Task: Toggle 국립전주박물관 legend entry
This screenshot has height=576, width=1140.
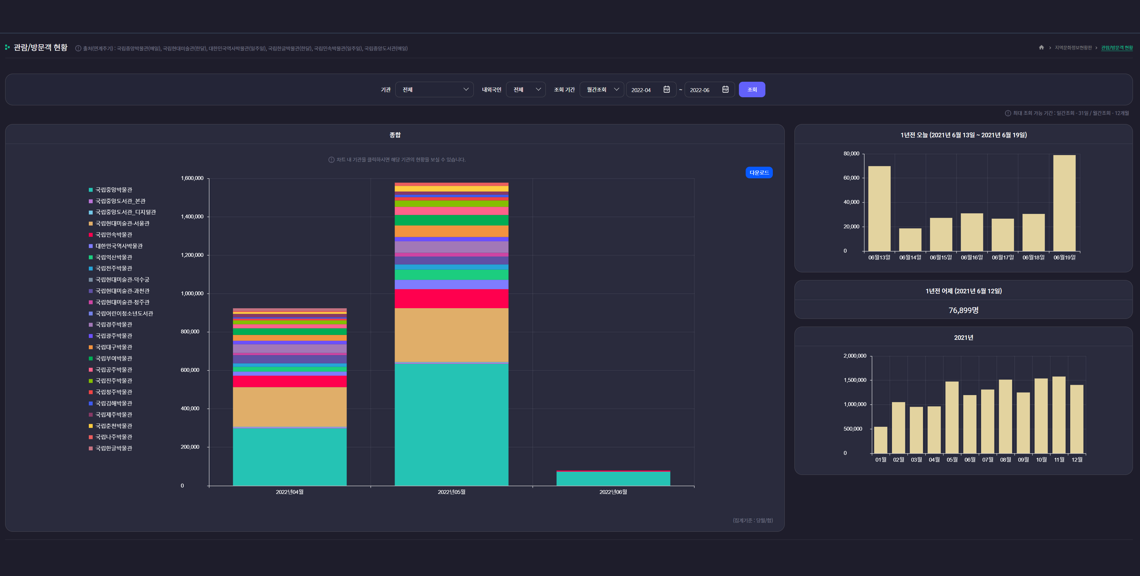Action: [111, 268]
